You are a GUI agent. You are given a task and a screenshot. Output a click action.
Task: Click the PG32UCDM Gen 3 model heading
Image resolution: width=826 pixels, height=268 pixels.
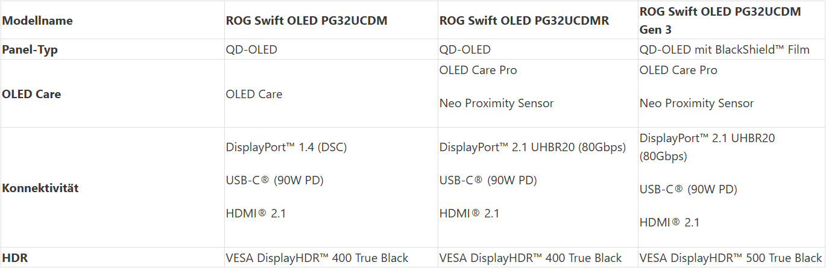720,20
